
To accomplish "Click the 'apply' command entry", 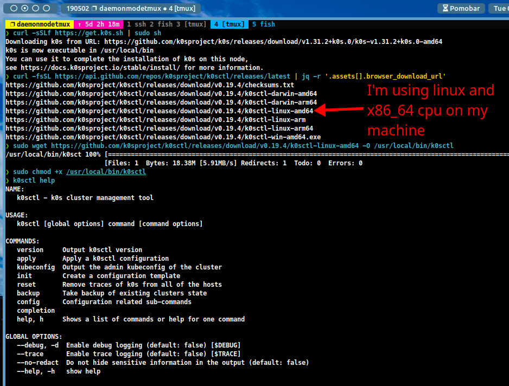I will 26,259.
